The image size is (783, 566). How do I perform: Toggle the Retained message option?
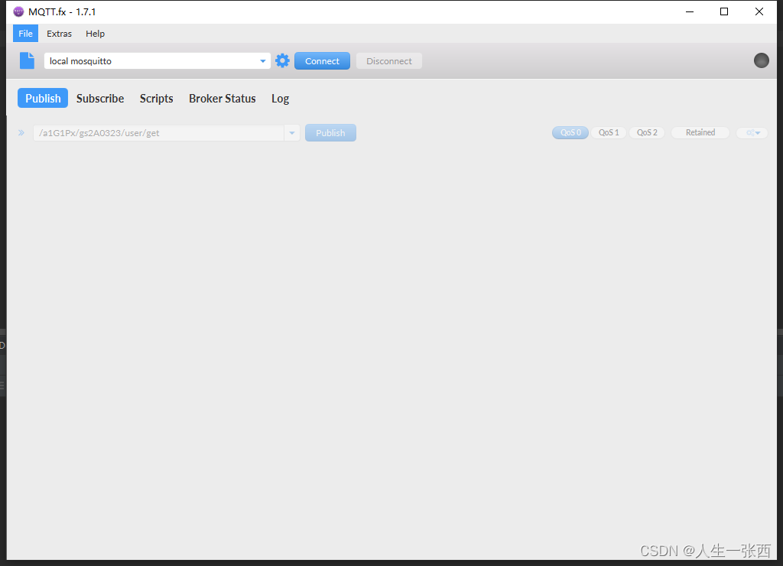[x=700, y=132]
